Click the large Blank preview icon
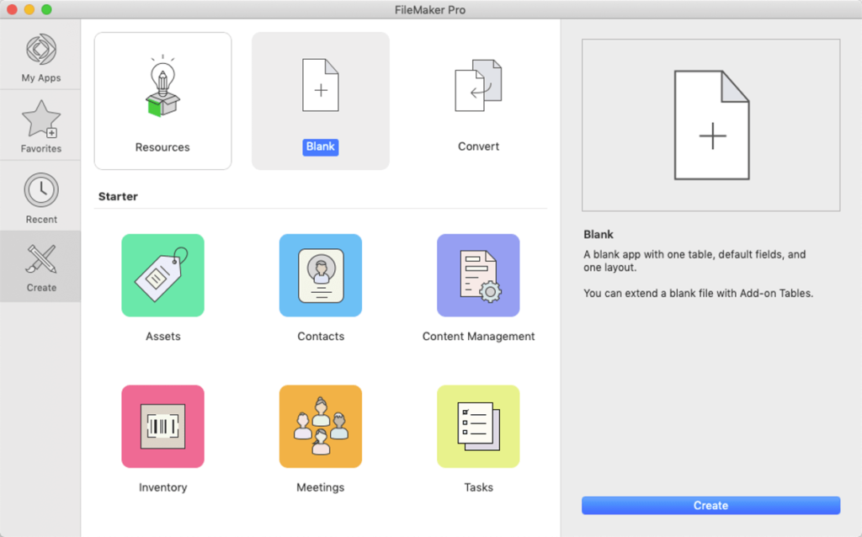Viewport: 862px width, 537px height. click(x=710, y=125)
